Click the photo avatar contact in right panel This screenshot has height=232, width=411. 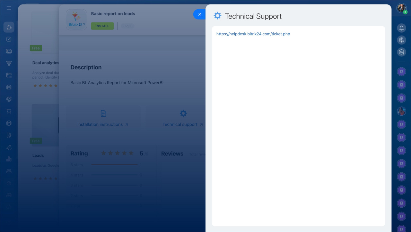[x=401, y=111]
